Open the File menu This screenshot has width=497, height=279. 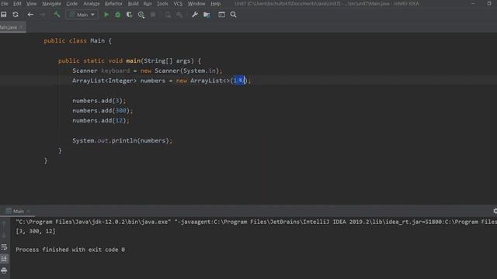(5, 3)
